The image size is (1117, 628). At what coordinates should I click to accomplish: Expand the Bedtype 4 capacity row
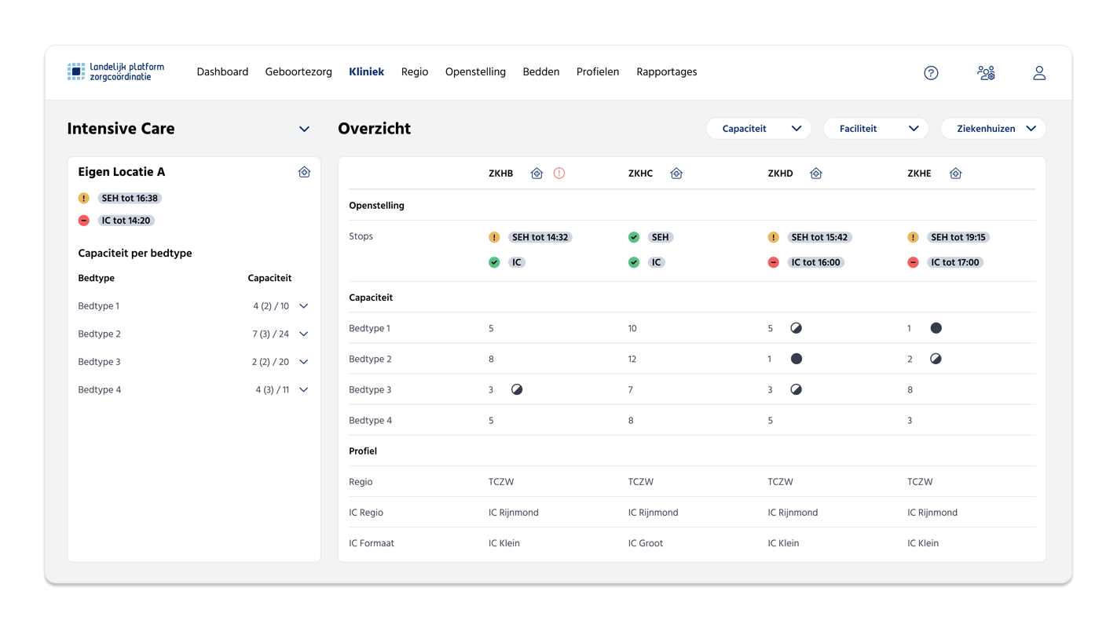click(x=304, y=390)
